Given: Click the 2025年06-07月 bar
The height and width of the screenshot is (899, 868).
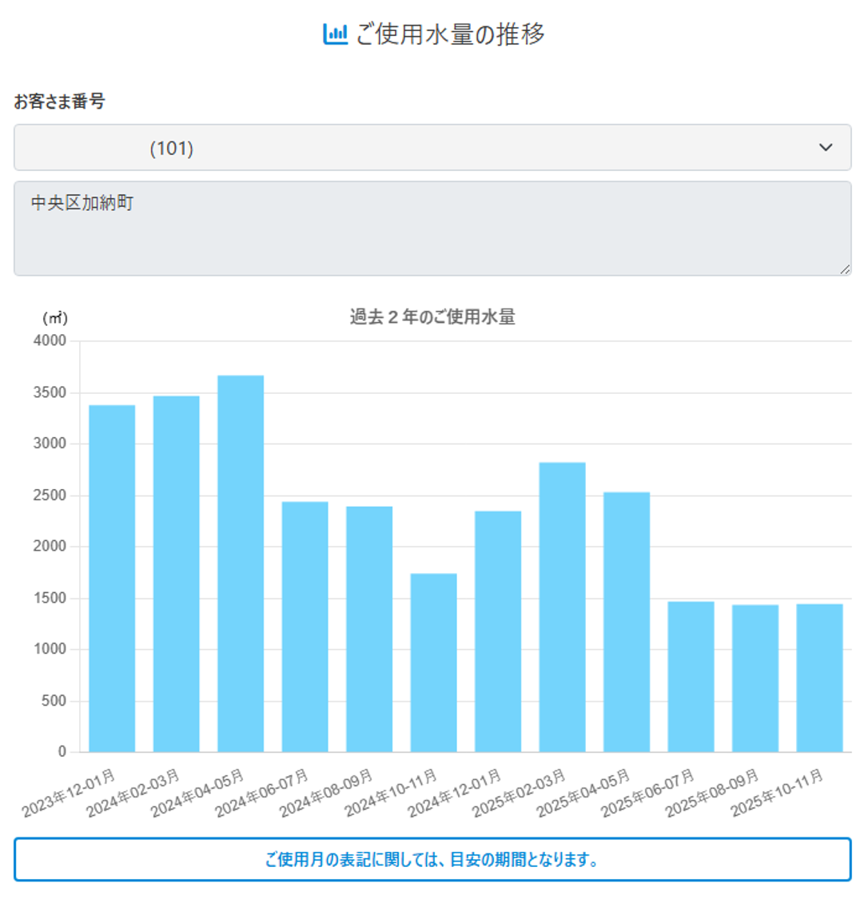Looking at the screenshot, I should 691,676.
